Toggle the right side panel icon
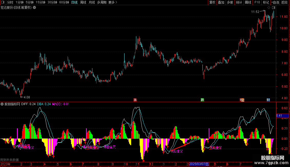 pos(274,8)
